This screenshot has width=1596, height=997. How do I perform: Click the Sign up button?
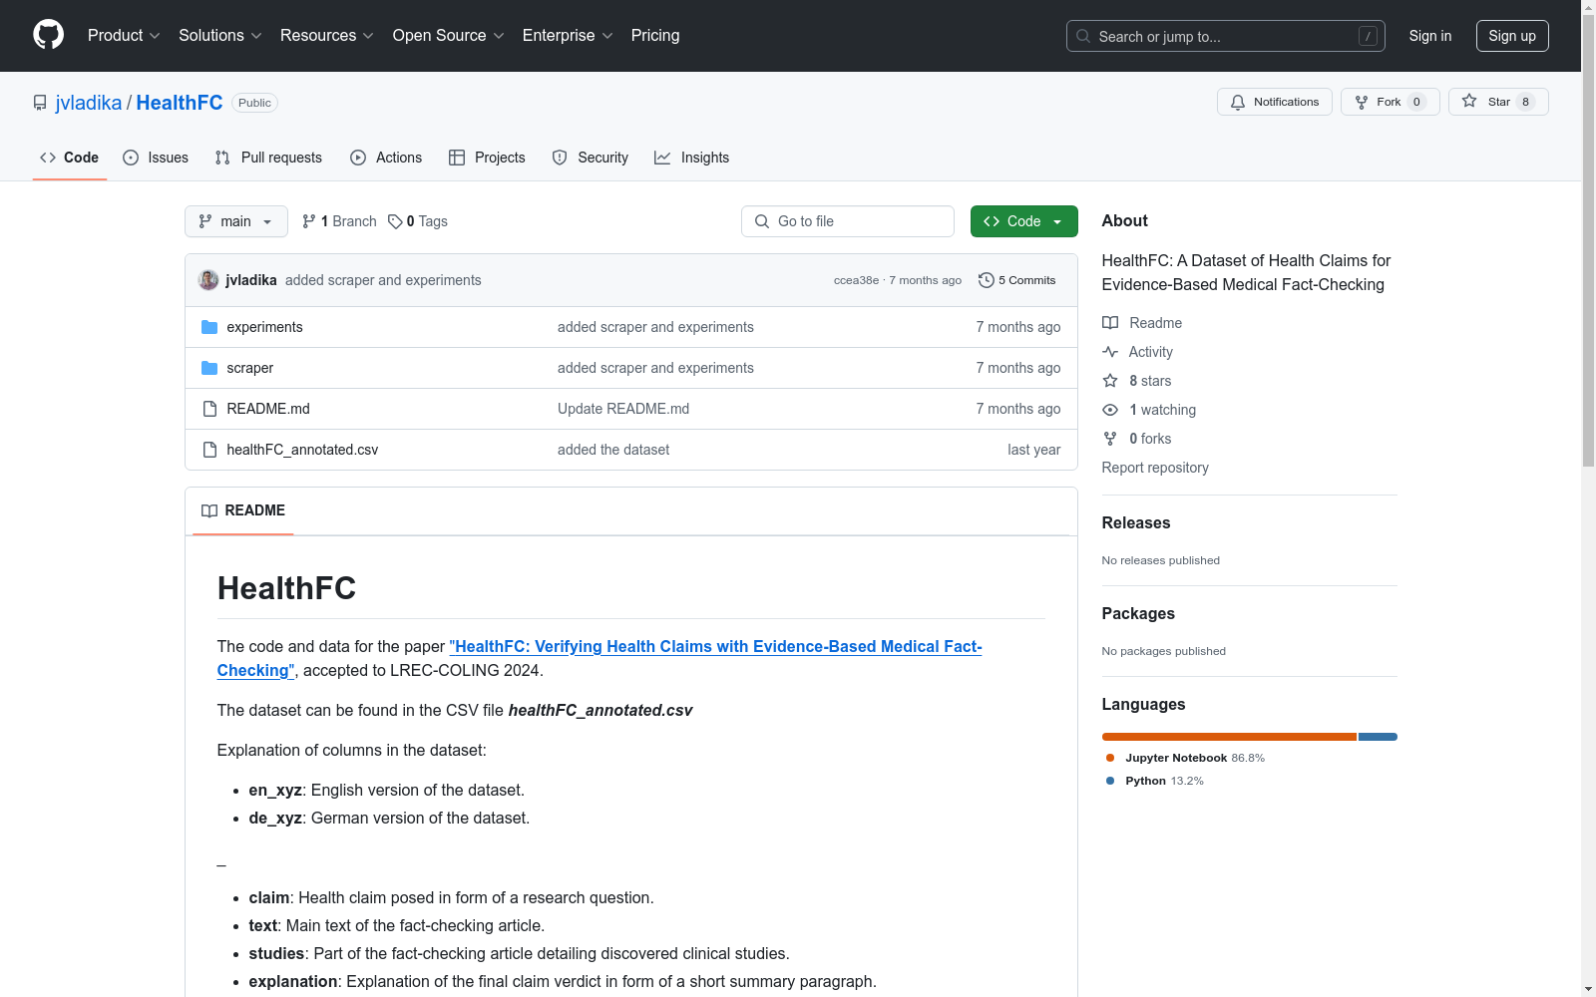tap(1511, 36)
